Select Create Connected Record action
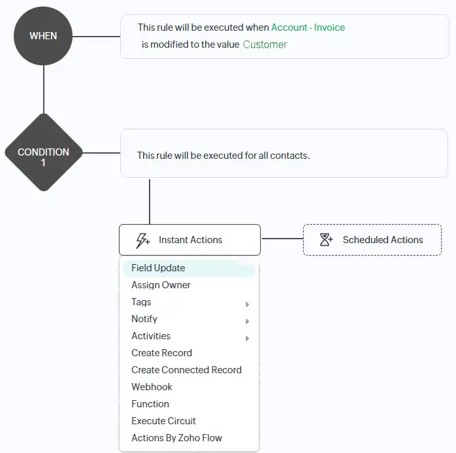The width and height of the screenshot is (456, 453). 186,370
